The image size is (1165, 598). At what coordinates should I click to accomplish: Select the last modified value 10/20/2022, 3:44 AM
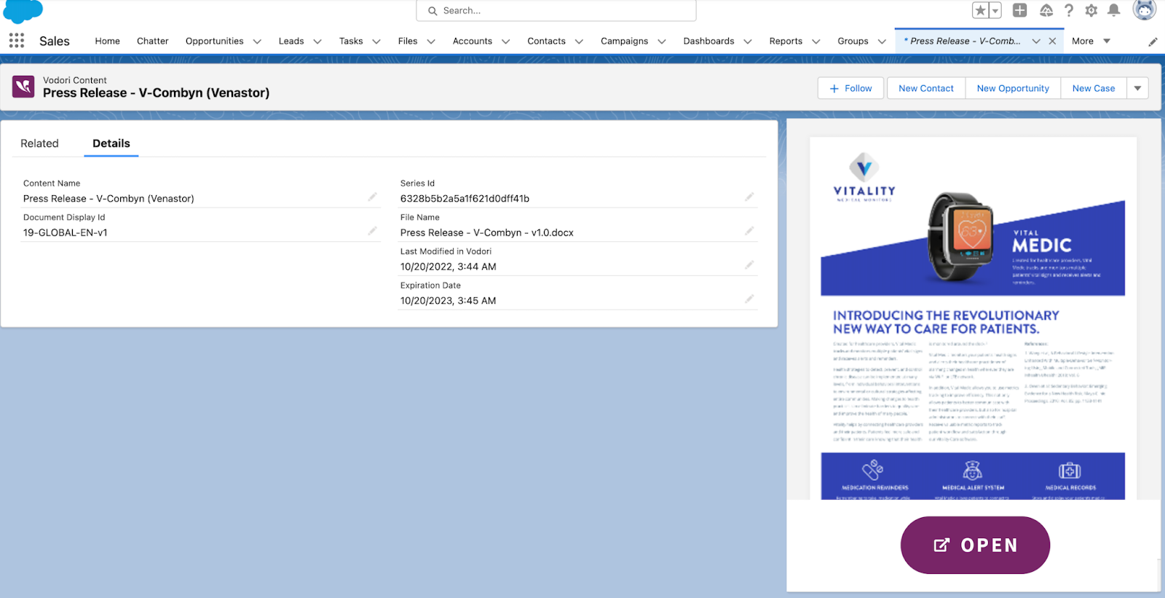click(x=448, y=267)
